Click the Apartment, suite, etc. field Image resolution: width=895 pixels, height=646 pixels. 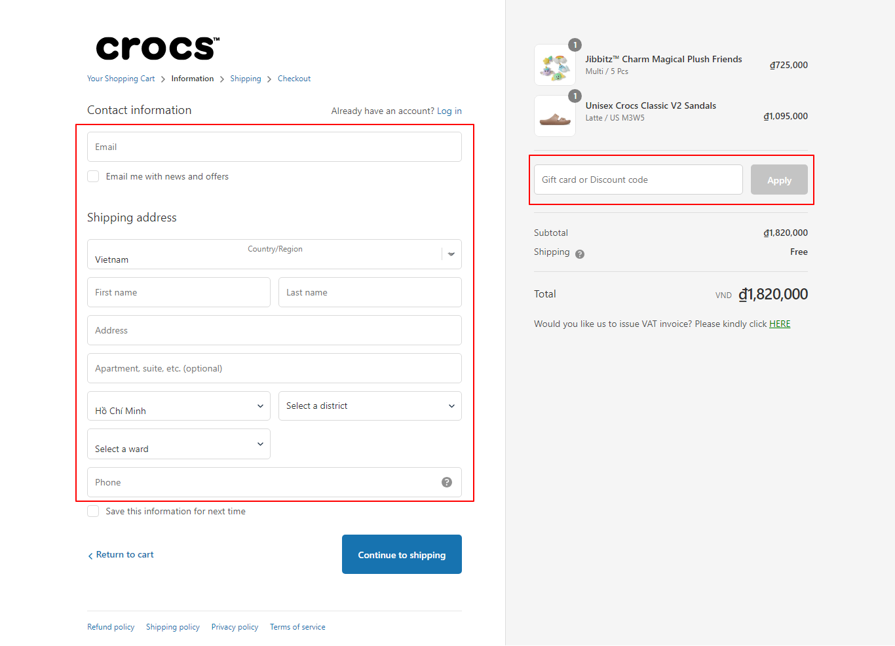[x=275, y=368]
